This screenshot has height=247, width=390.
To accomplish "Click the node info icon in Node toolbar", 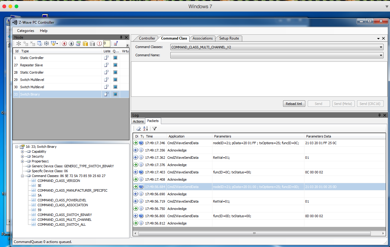I will (x=39, y=43).
